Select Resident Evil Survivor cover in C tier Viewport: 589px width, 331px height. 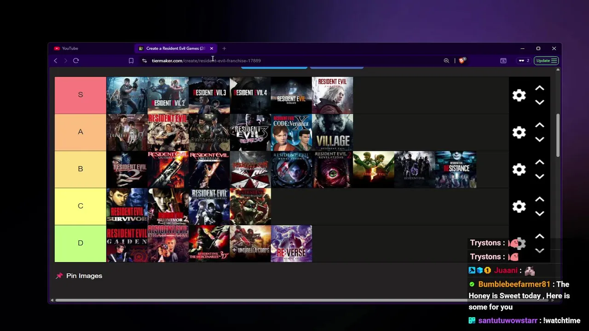point(127,206)
